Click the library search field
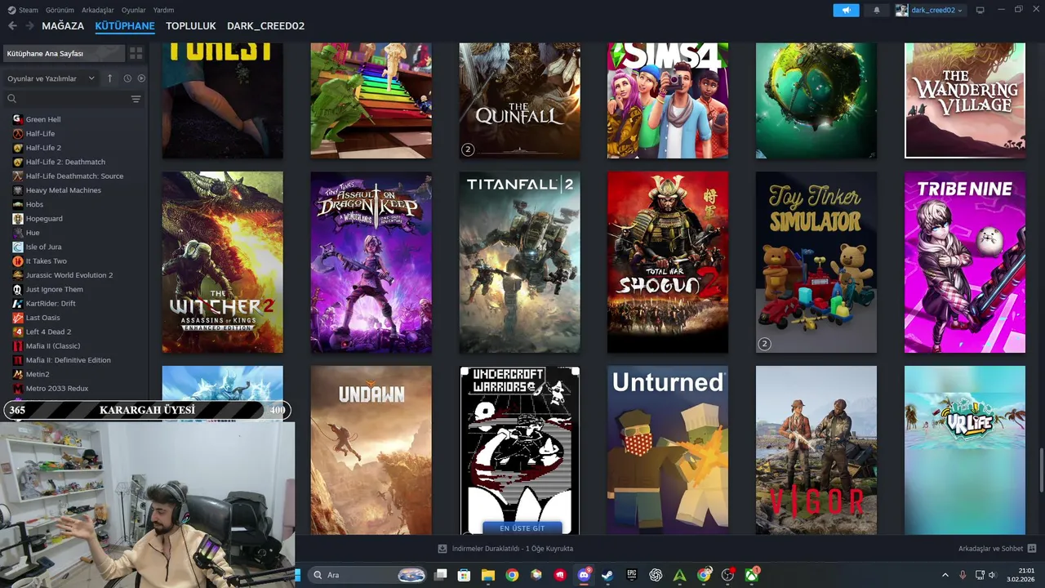The height and width of the screenshot is (588, 1045). click(65, 99)
